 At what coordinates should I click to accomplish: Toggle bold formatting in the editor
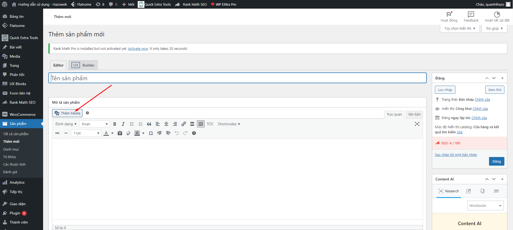(x=115, y=124)
